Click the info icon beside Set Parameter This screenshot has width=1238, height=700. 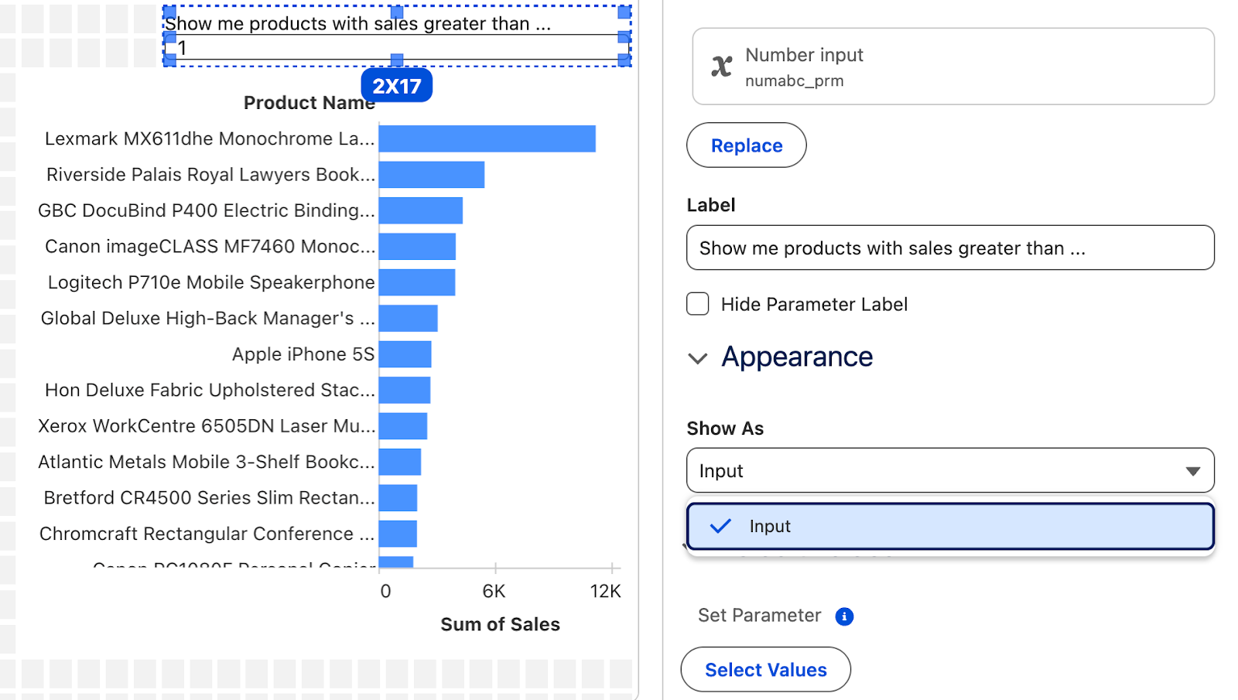(x=844, y=616)
